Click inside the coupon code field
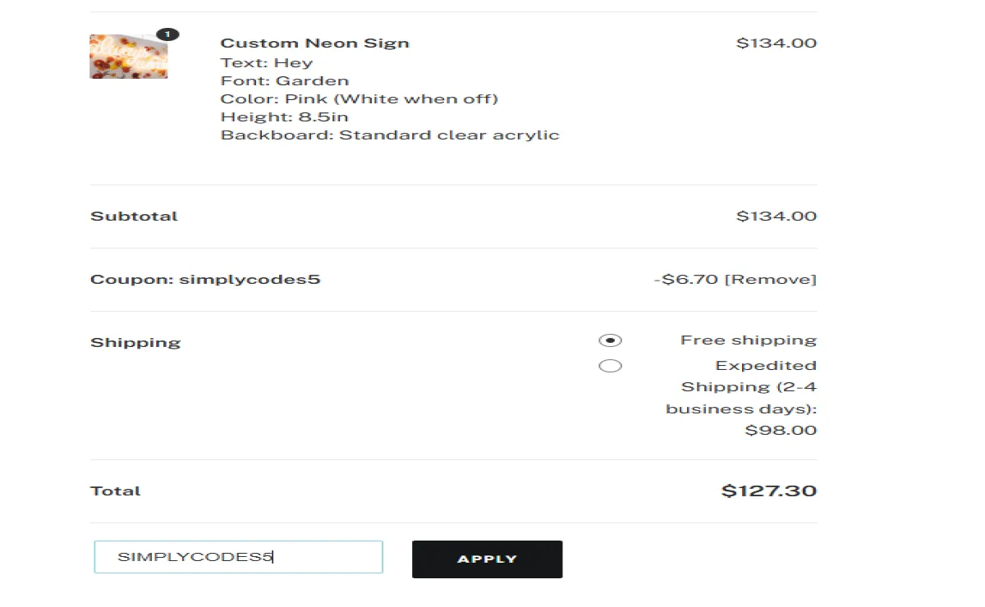The width and height of the screenshot is (985, 607). [x=238, y=557]
